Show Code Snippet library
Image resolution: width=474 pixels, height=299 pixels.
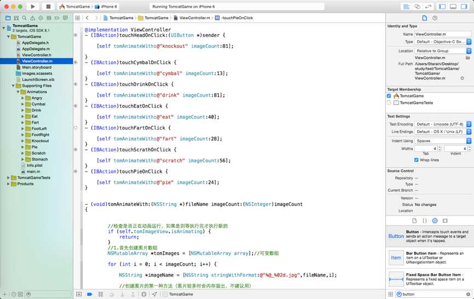(425, 221)
